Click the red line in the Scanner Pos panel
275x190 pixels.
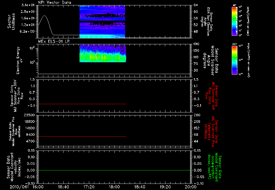click(x=82, y=136)
